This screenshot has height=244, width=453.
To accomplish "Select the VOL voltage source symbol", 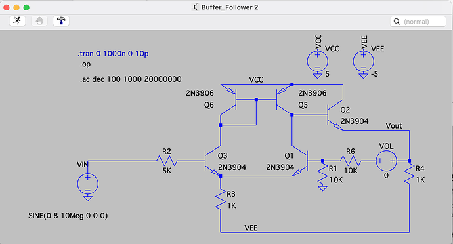I will coord(386,161).
